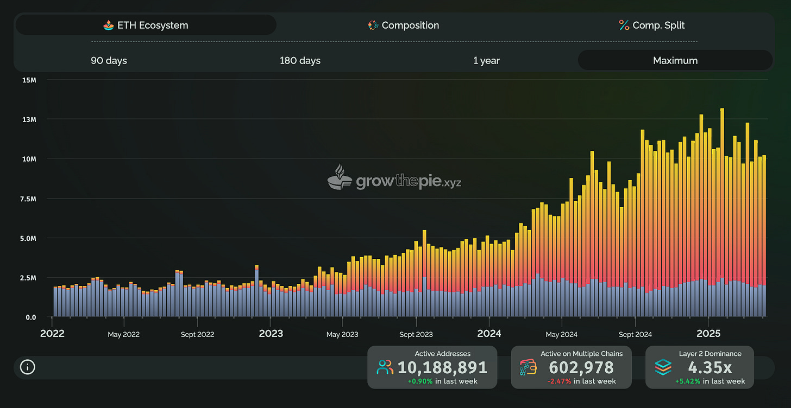Switch to the ETH Ecosystem tab
Viewport: 791px width, 408px height.
pyautogui.click(x=146, y=25)
